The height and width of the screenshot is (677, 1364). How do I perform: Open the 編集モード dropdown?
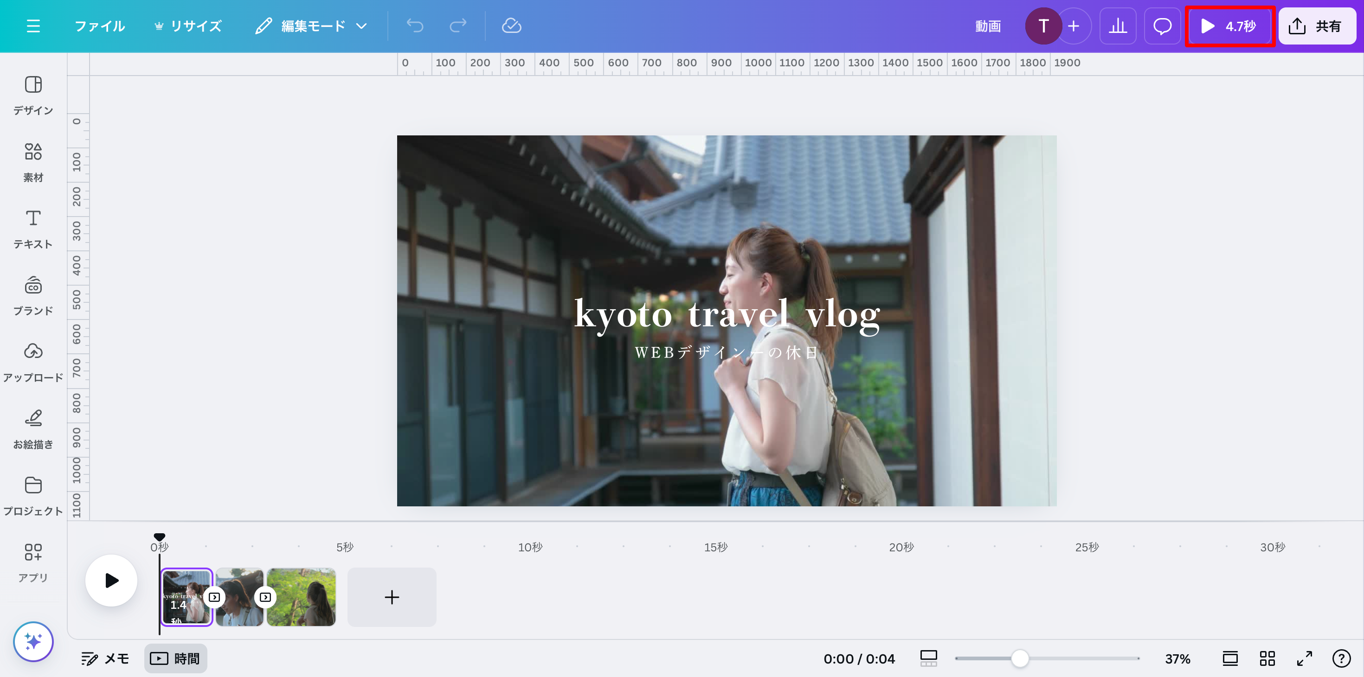pos(311,26)
